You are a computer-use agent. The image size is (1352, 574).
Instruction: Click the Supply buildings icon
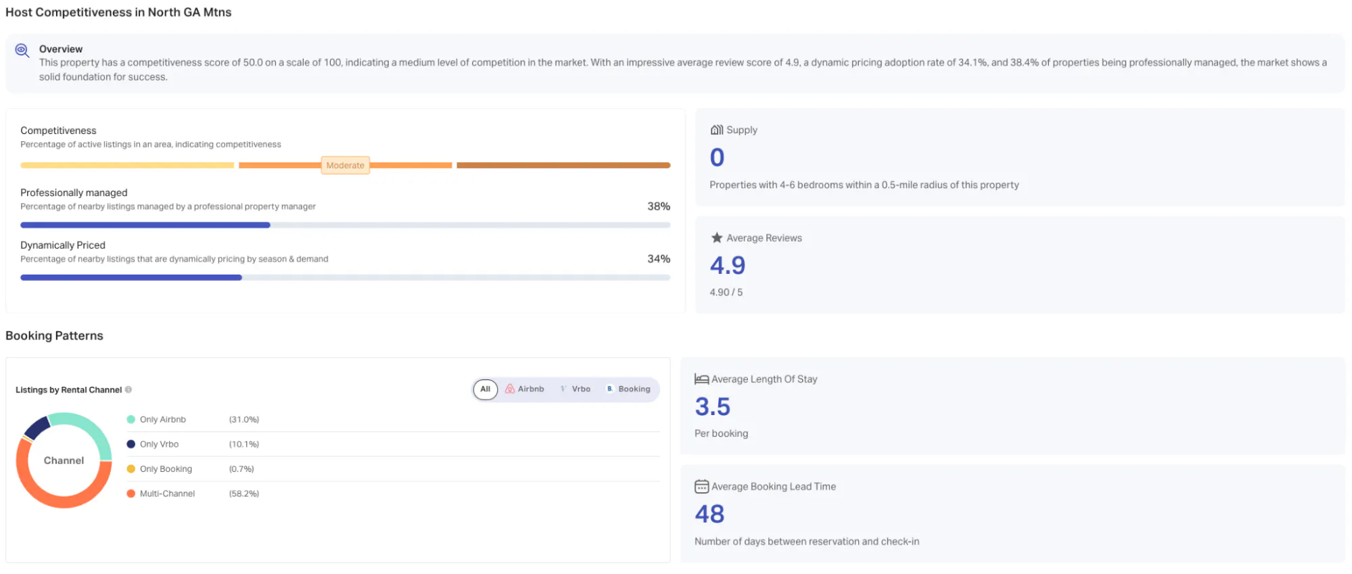(x=716, y=130)
